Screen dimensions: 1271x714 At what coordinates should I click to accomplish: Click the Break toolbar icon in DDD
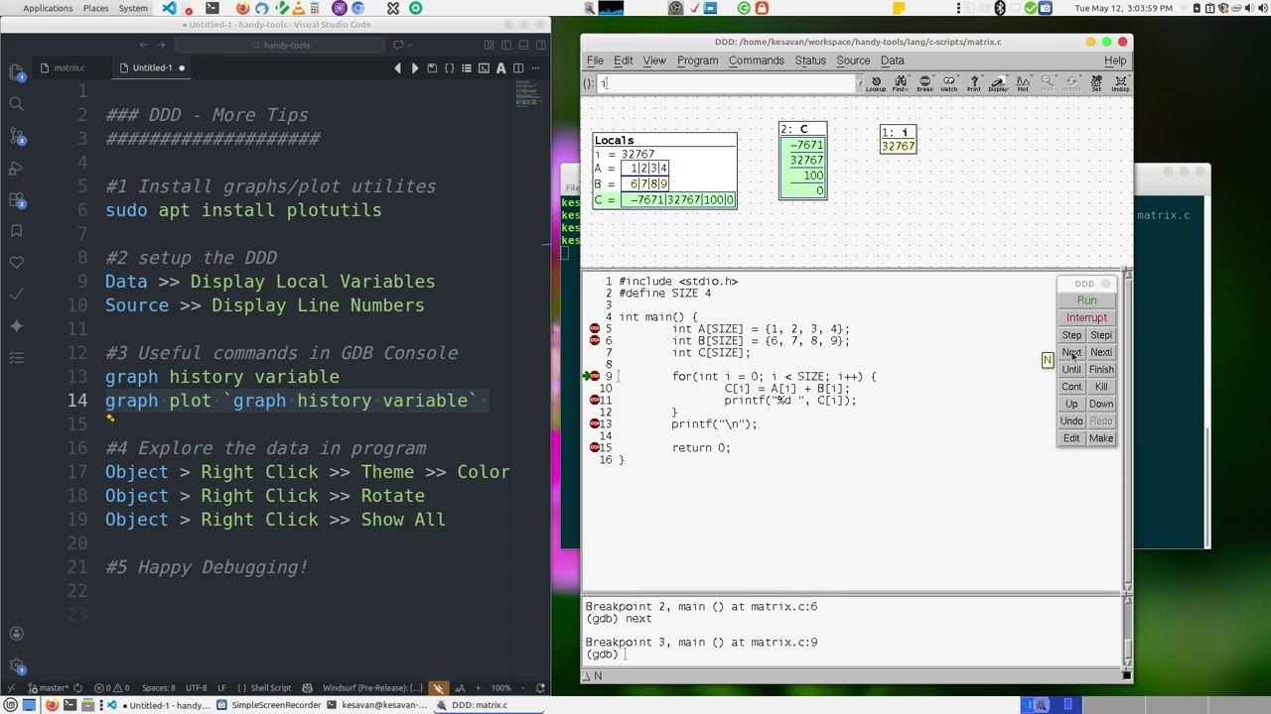click(925, 84)
